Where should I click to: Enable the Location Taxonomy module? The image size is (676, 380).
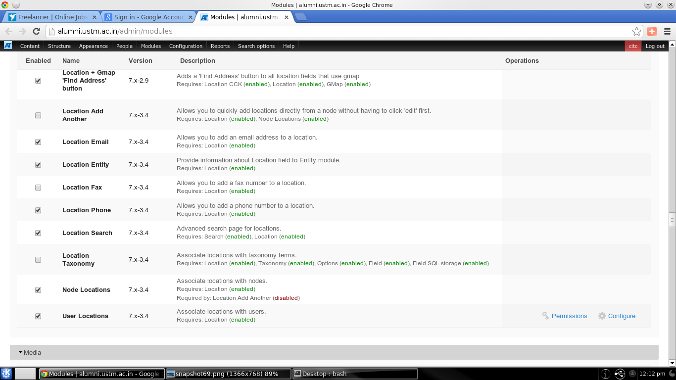coord(38,260)
